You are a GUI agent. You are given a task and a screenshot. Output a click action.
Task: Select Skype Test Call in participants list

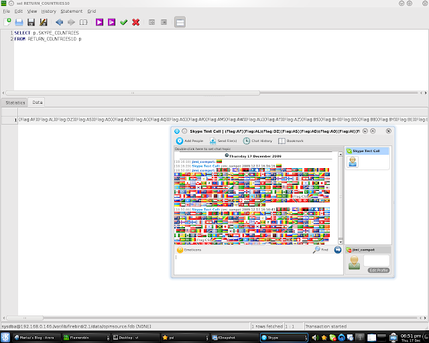[x=367, y=151]
